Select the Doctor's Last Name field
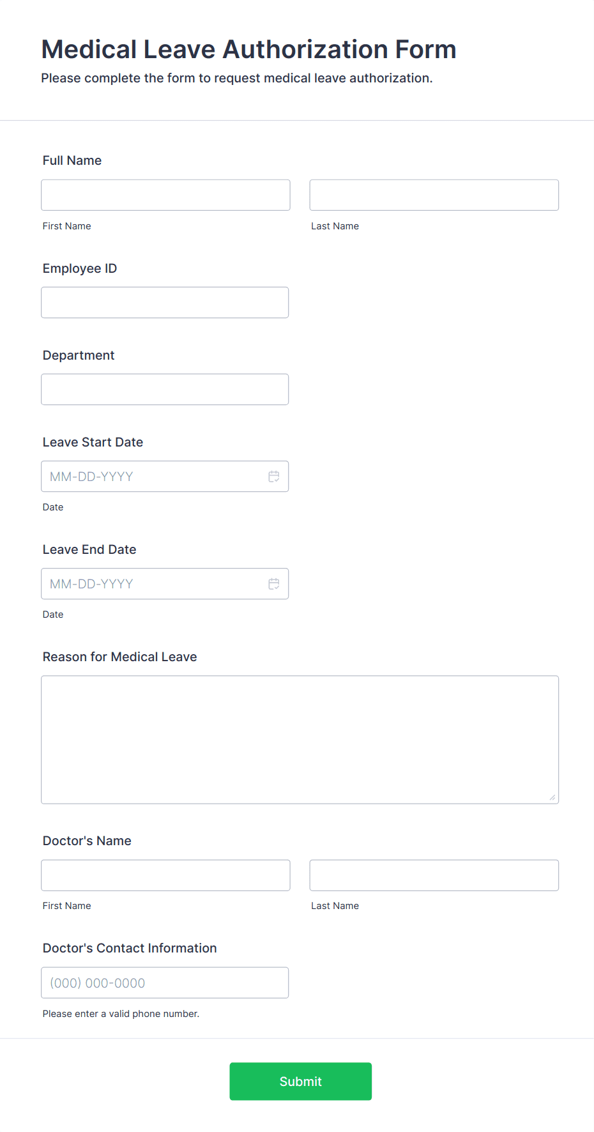Image resolution: width=594 pixels, height=1132 pixels. [434, 875]
